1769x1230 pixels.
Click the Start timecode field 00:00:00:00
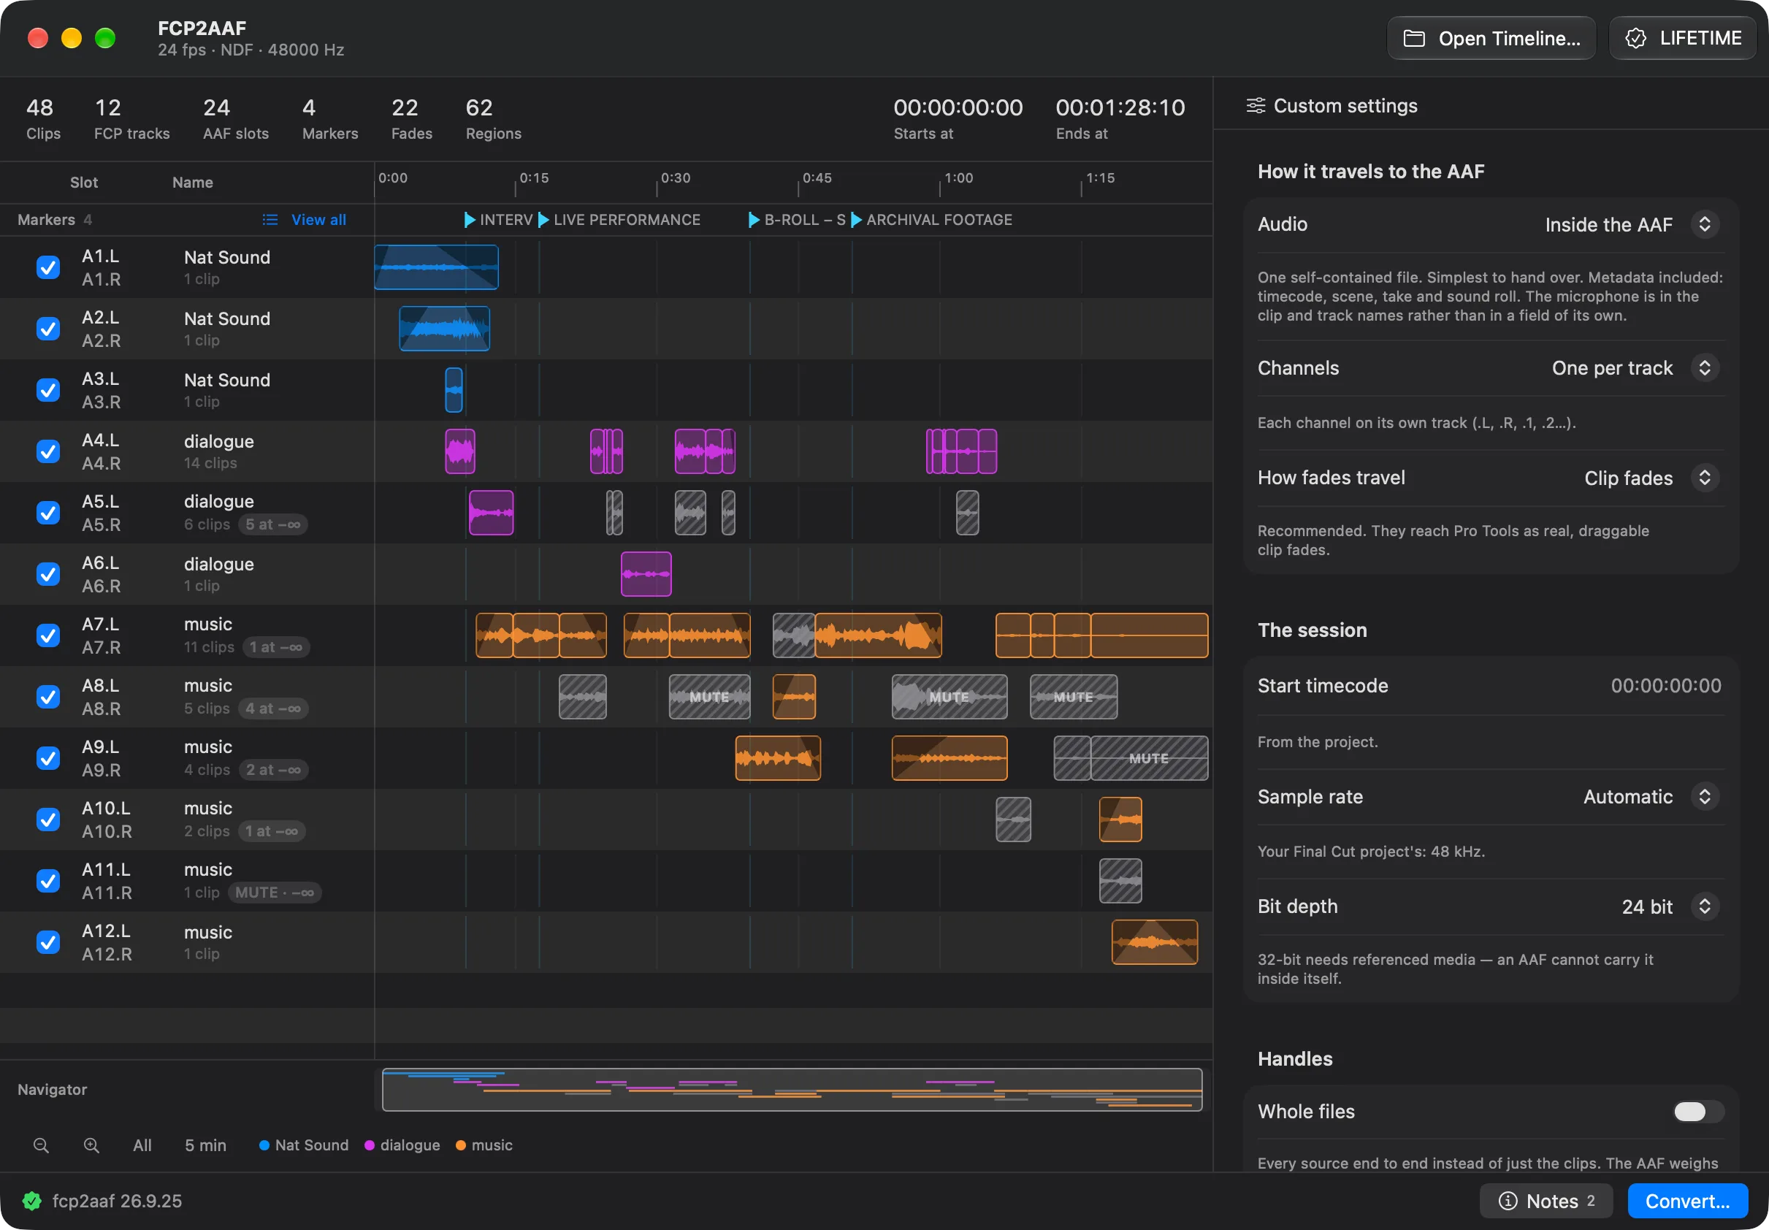tap(1666, 686)
